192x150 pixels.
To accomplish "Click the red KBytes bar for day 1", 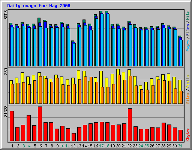I will coord(12,126).
